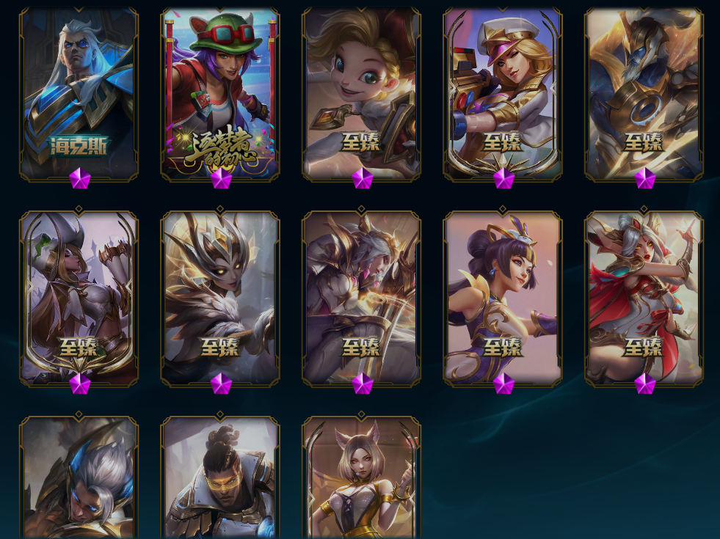Select the gem under the golden armored bearded figure
Image resolution: width=720 pixels, height=539 pixels.
point(644,178)
